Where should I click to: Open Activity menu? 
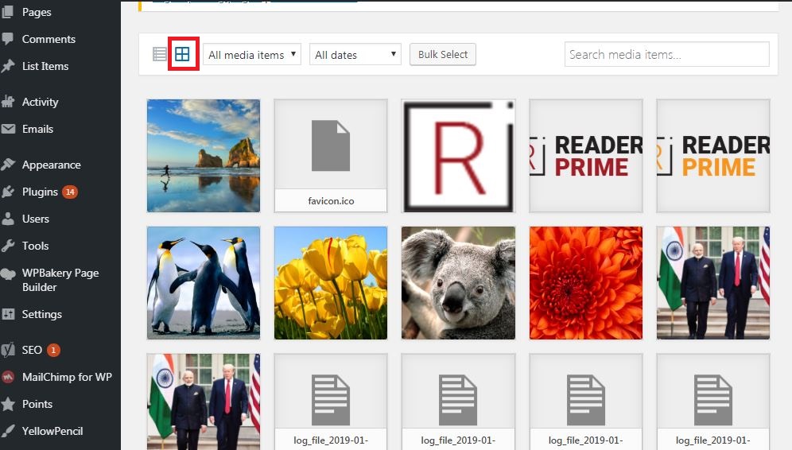[41, 102]
